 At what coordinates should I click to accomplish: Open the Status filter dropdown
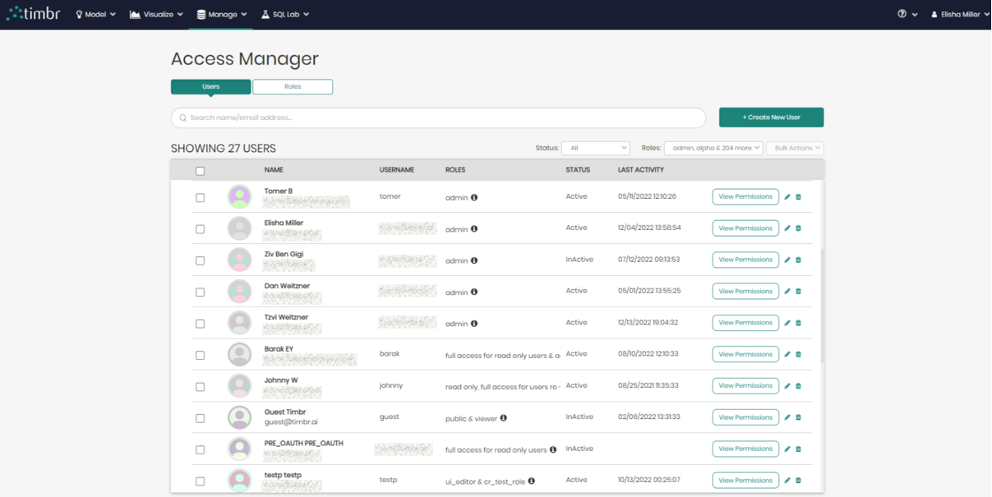pos(595,148)
